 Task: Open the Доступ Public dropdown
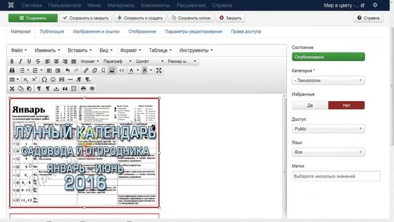(x=328, y=129)
